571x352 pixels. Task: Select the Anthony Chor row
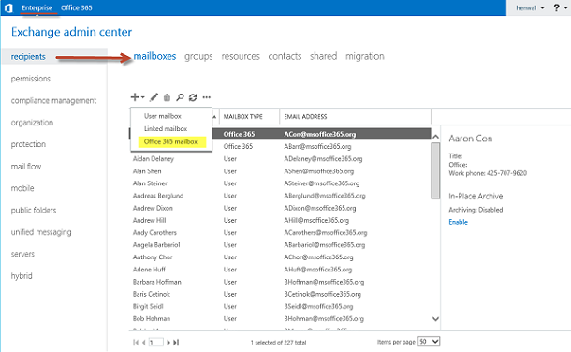click(280, 257)
